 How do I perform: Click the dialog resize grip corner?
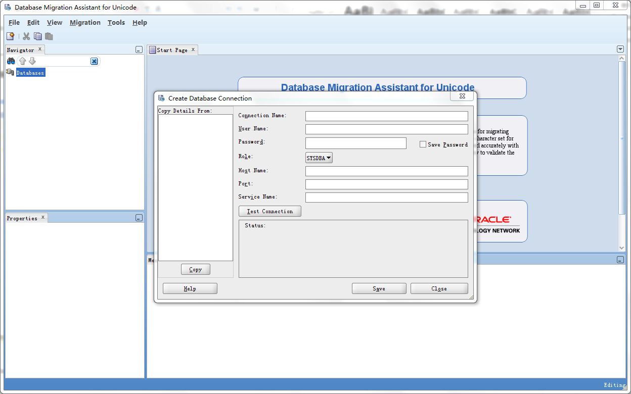click(472, 298)
